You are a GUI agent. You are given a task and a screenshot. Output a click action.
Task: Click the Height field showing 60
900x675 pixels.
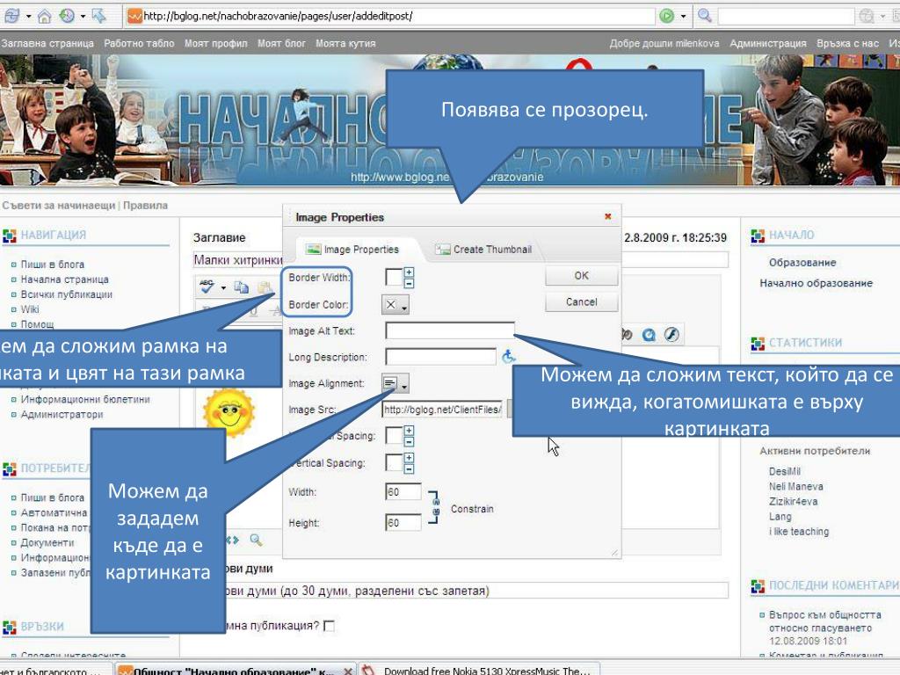pyautogui.click(x=403, y=522)
